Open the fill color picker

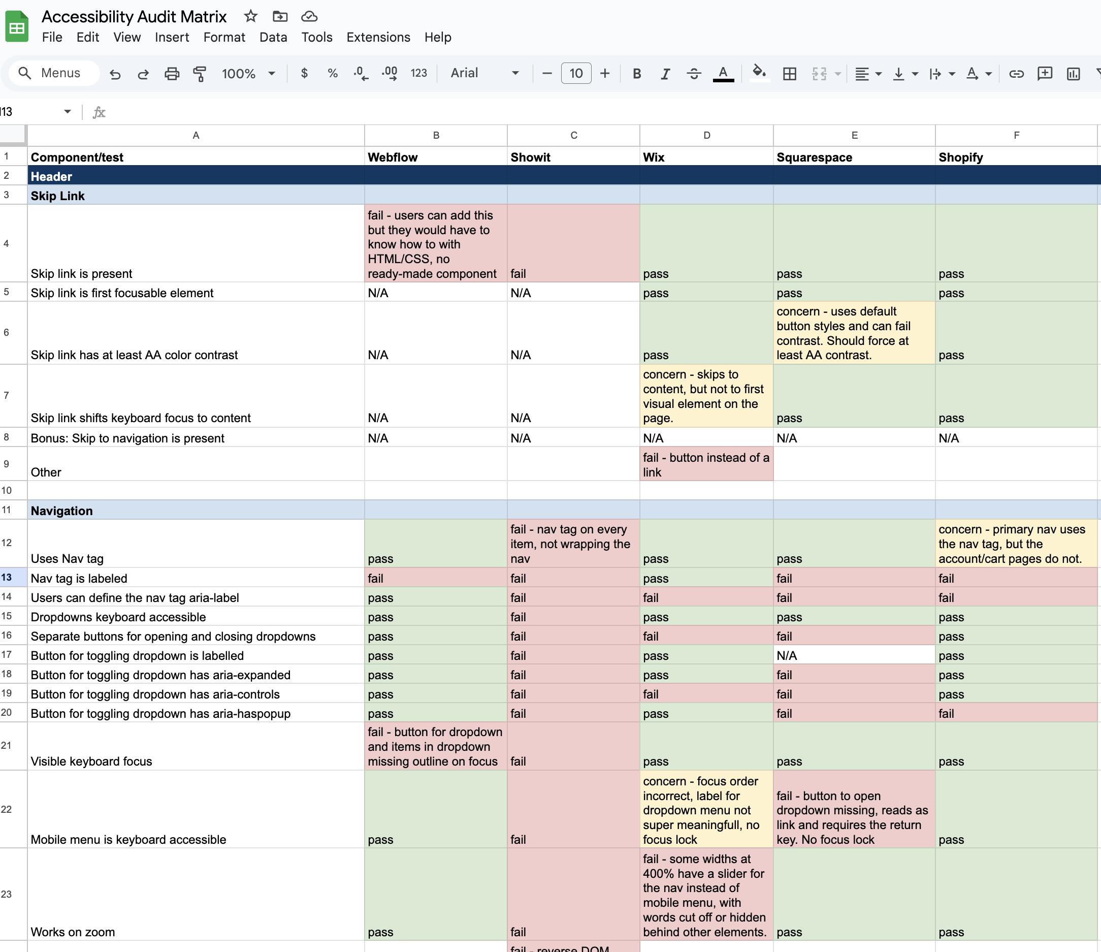click(x=759, y=73)
